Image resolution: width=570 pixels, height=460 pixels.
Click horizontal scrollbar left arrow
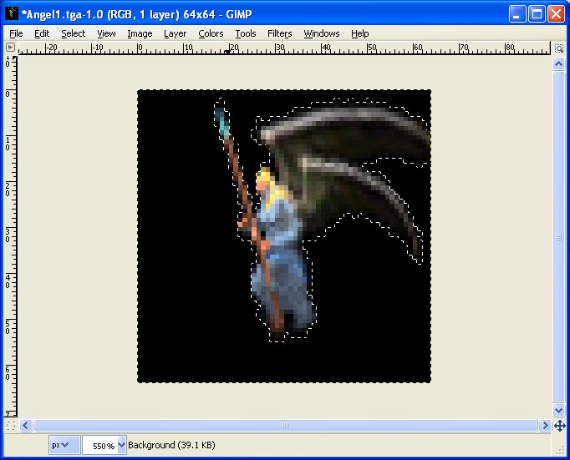[x=24, y=425]
